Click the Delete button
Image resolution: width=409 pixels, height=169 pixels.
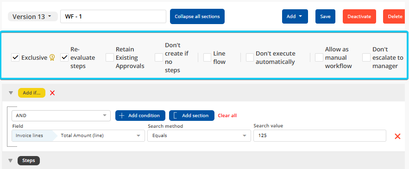pyautogui.click(x=394, y=16)
